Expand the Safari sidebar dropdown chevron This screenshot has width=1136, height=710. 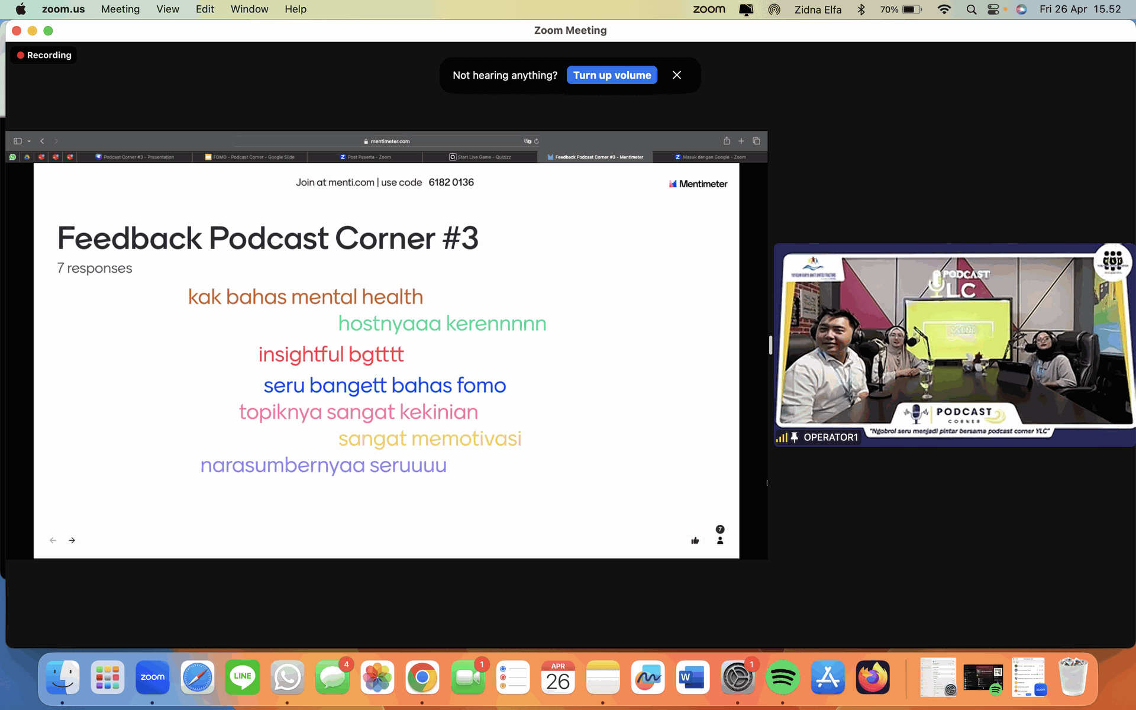[29, 141]
